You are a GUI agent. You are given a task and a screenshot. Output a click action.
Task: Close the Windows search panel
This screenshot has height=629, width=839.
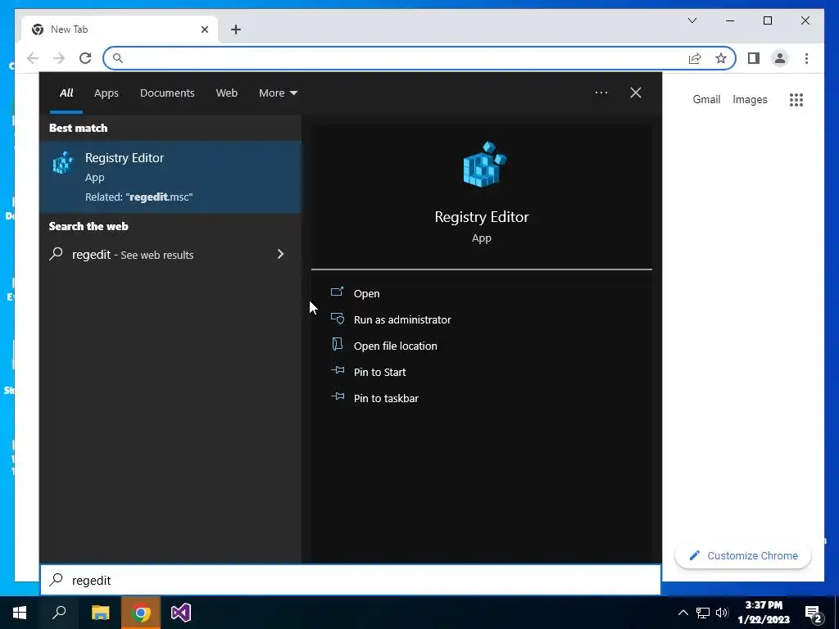636,93
